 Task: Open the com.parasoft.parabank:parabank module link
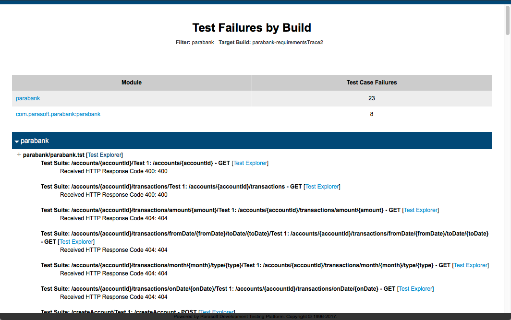pos(58,114)
